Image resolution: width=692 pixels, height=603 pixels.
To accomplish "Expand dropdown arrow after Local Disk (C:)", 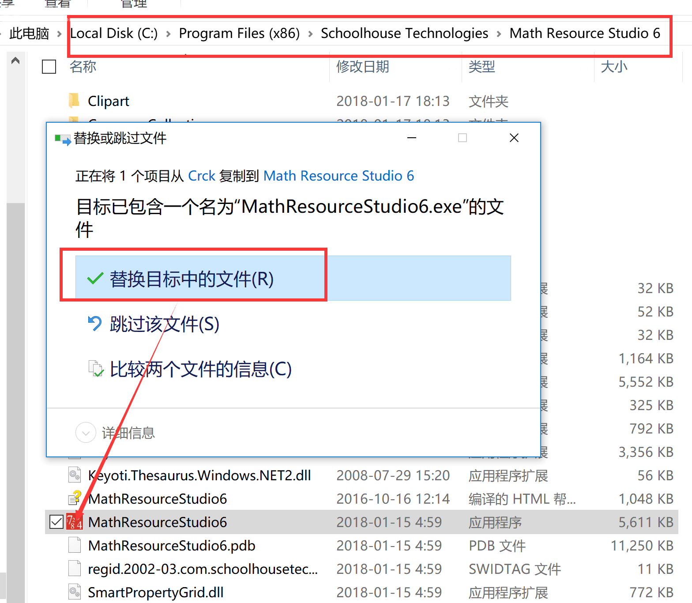I will point(168,34).
